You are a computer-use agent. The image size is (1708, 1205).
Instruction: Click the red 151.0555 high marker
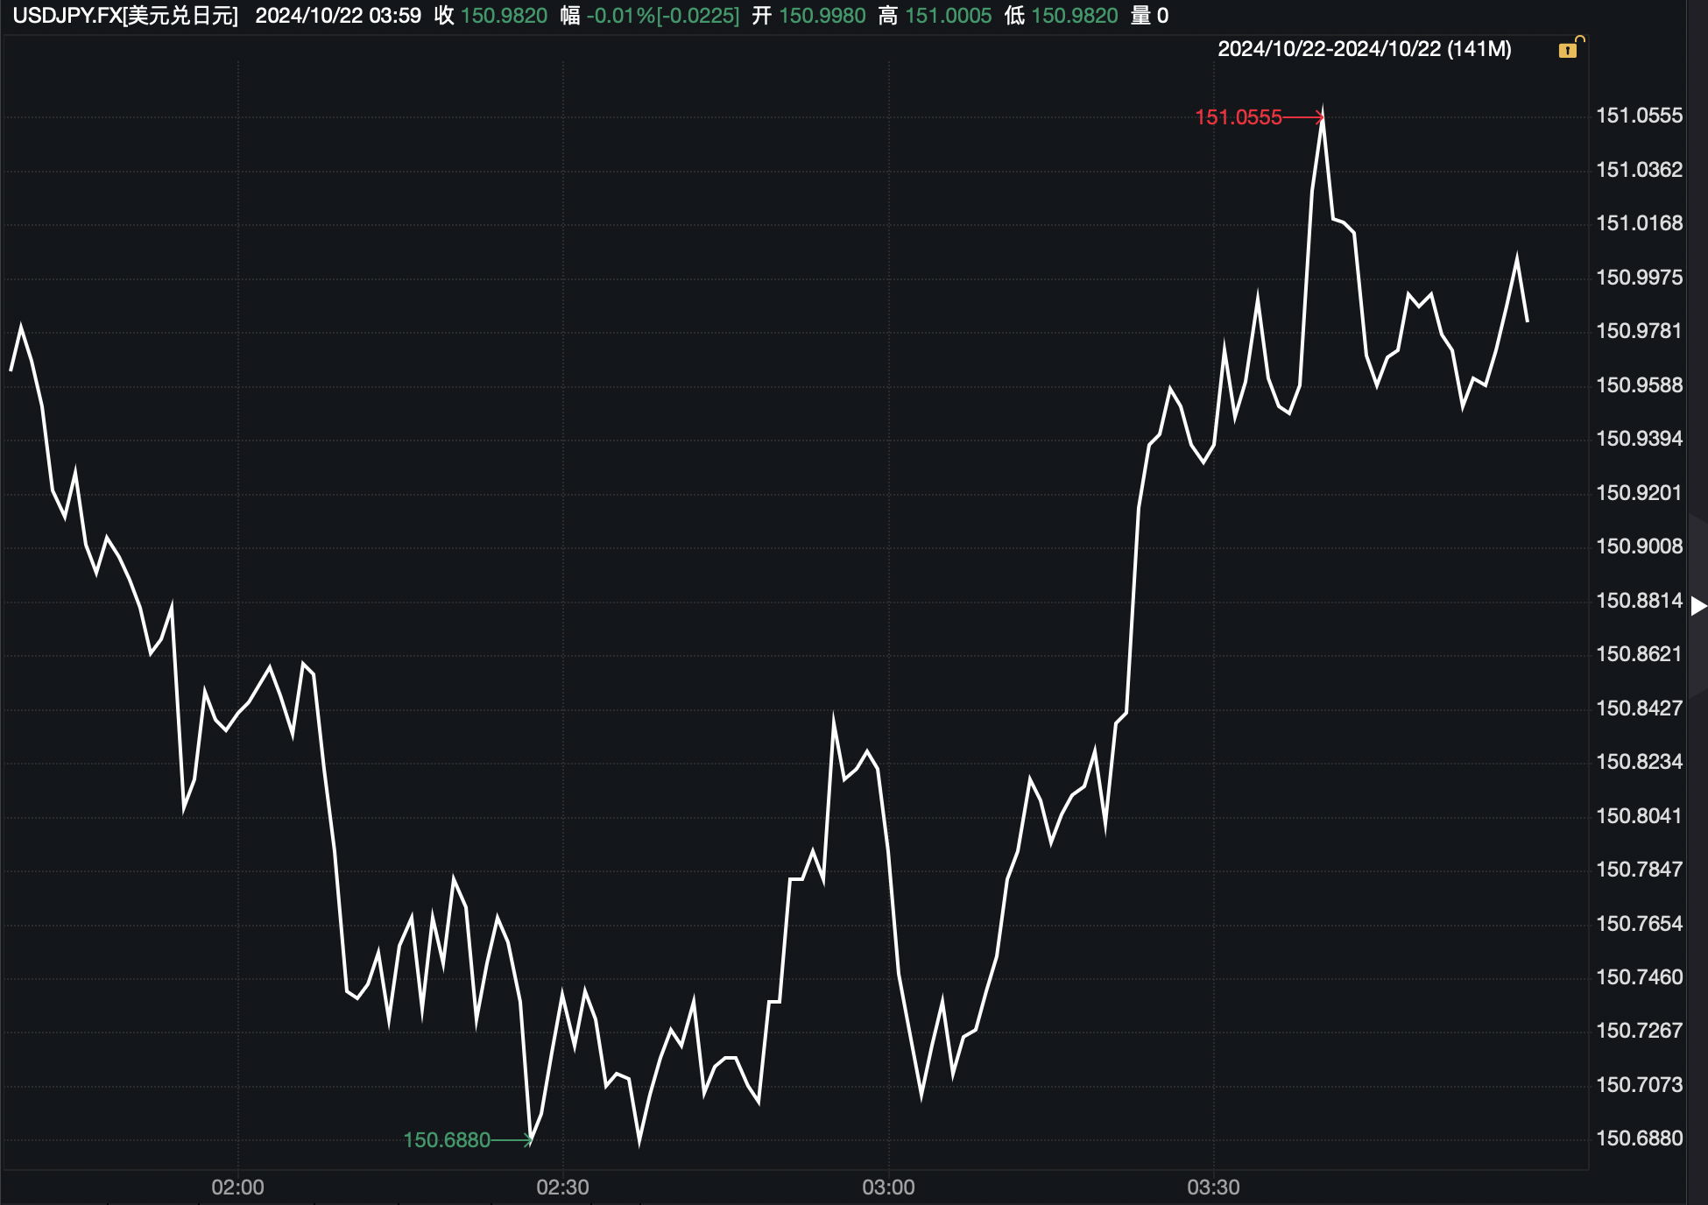pos(1238,117)
